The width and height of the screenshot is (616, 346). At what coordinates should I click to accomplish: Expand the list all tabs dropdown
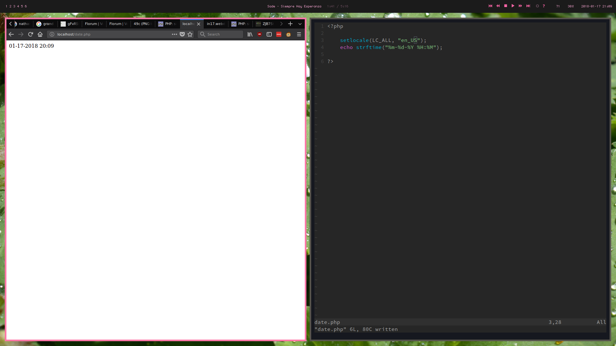click(x=300, y=24)
